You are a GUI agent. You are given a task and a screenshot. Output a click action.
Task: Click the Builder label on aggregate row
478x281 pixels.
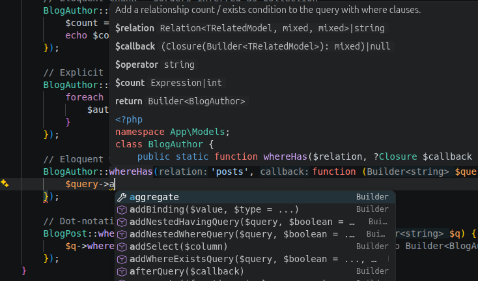point(373,197)
